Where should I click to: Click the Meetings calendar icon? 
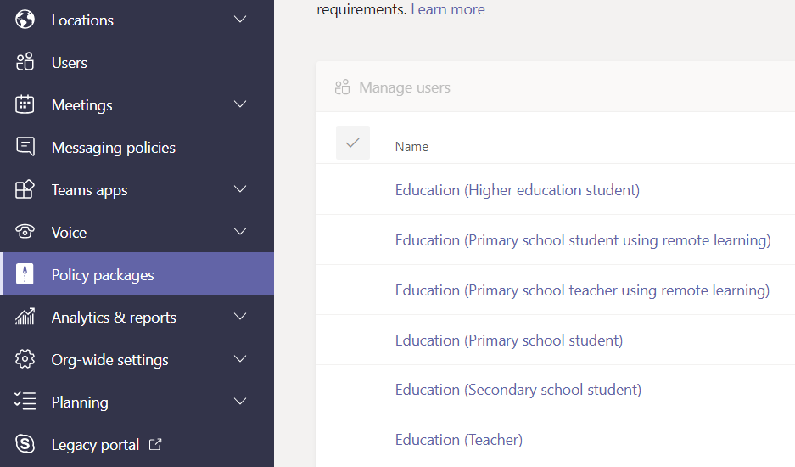click(25, 104)
